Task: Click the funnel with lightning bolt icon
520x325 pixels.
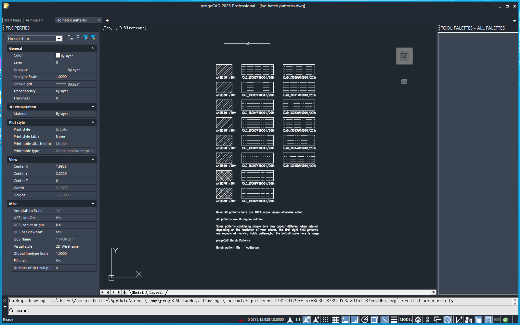Action: click(93, 38)
